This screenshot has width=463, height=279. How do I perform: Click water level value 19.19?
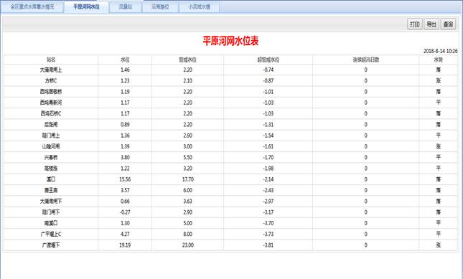[x=125, y=245]
